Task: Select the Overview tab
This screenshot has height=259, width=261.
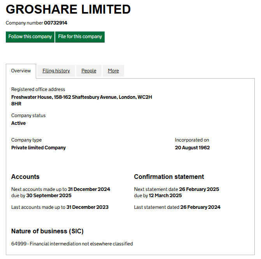Action: click(21, 71)
